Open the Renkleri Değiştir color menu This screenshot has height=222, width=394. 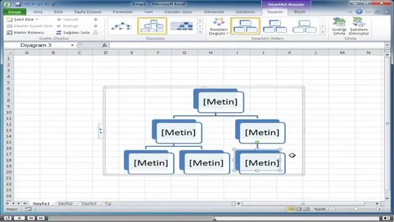click(219, 26)
